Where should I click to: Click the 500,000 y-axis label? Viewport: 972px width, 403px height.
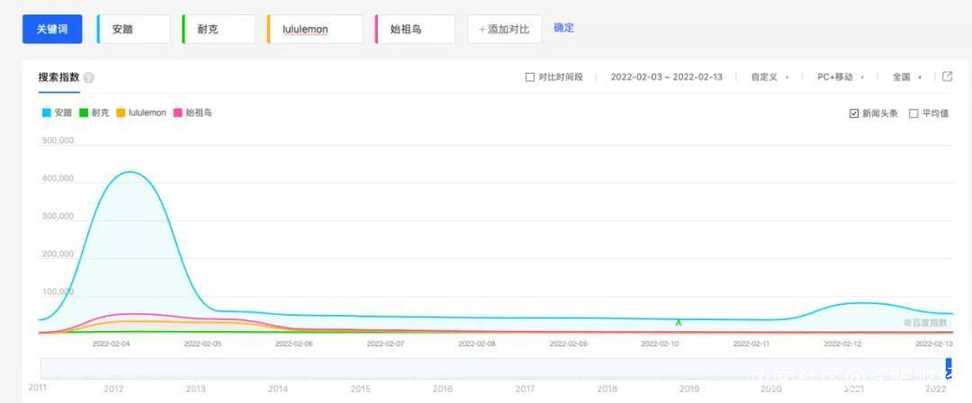[x=58, y=140]
